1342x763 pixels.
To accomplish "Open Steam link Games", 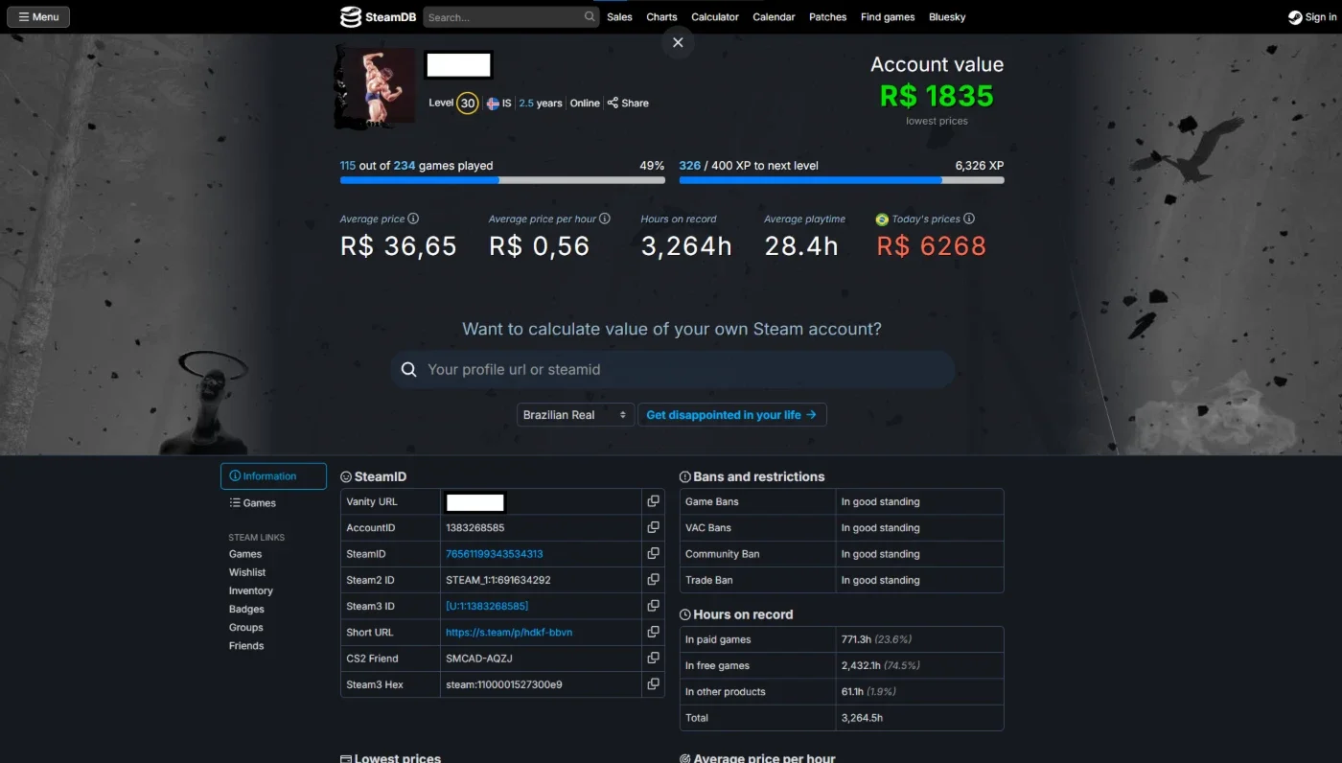I will pyautogui.click(x=245, y=554).
